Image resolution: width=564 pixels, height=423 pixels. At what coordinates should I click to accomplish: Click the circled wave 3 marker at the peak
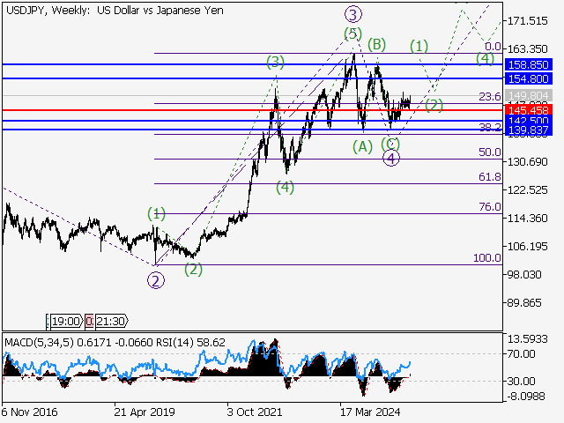point(353,13)
